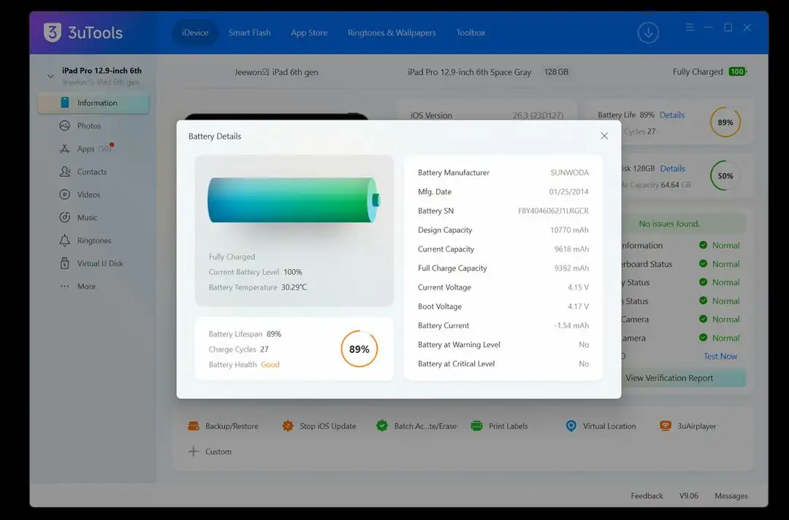Click the 50% disk usage ring
Image resolution: width=789 pixels, height=520 pixels.
point(725,176)
